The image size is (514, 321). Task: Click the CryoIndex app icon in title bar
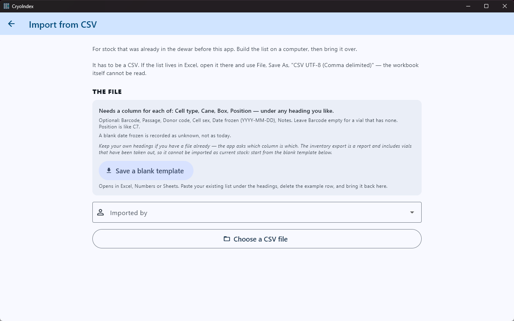pyautogui.click(x=6, y=6)
